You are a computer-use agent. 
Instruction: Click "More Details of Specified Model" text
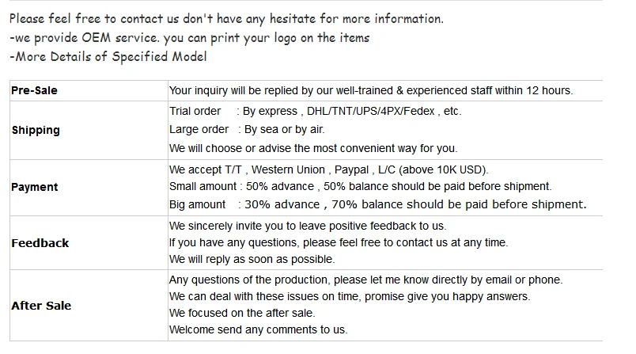[x=108, y=56]
